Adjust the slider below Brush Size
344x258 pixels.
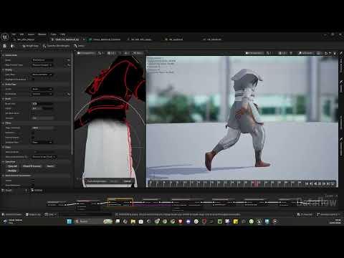[42, 108]
